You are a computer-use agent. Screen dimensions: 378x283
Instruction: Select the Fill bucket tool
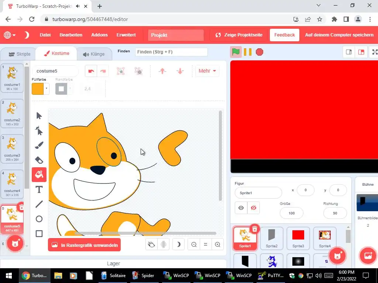39,175
